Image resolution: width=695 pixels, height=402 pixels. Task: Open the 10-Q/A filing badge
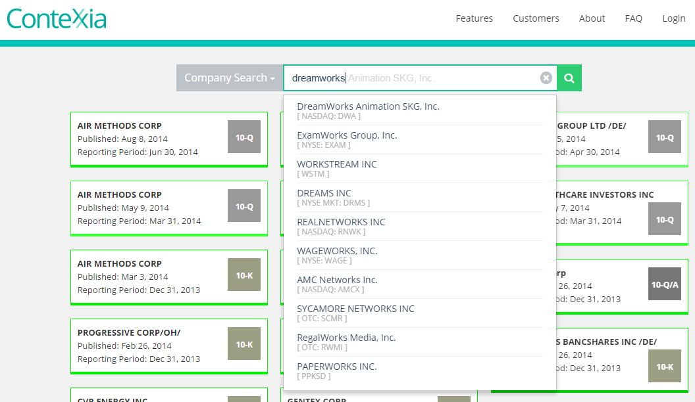pos(665,284)
